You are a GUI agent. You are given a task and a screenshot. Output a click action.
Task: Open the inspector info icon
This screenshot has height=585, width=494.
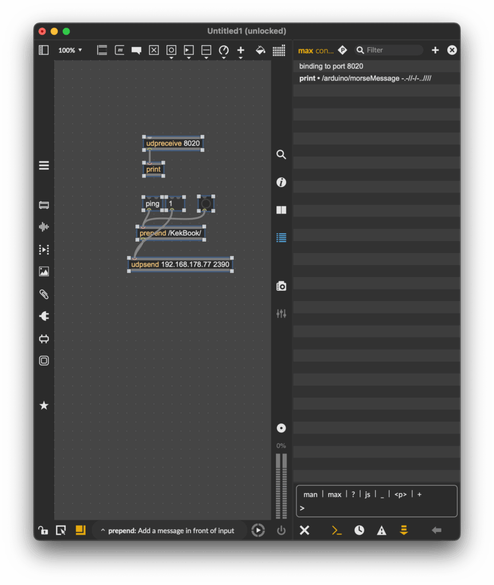tap(281, 182)
